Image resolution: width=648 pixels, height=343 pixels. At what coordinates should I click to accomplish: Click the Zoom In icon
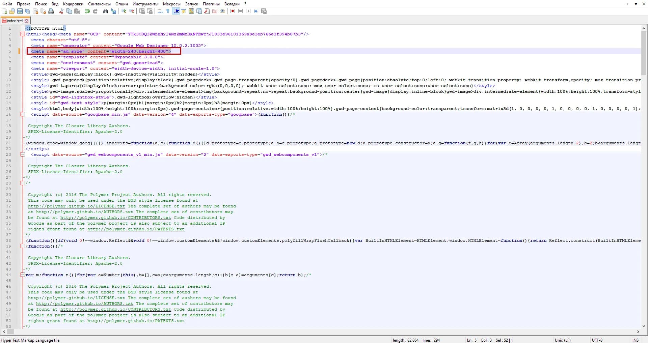click(124, 11)
